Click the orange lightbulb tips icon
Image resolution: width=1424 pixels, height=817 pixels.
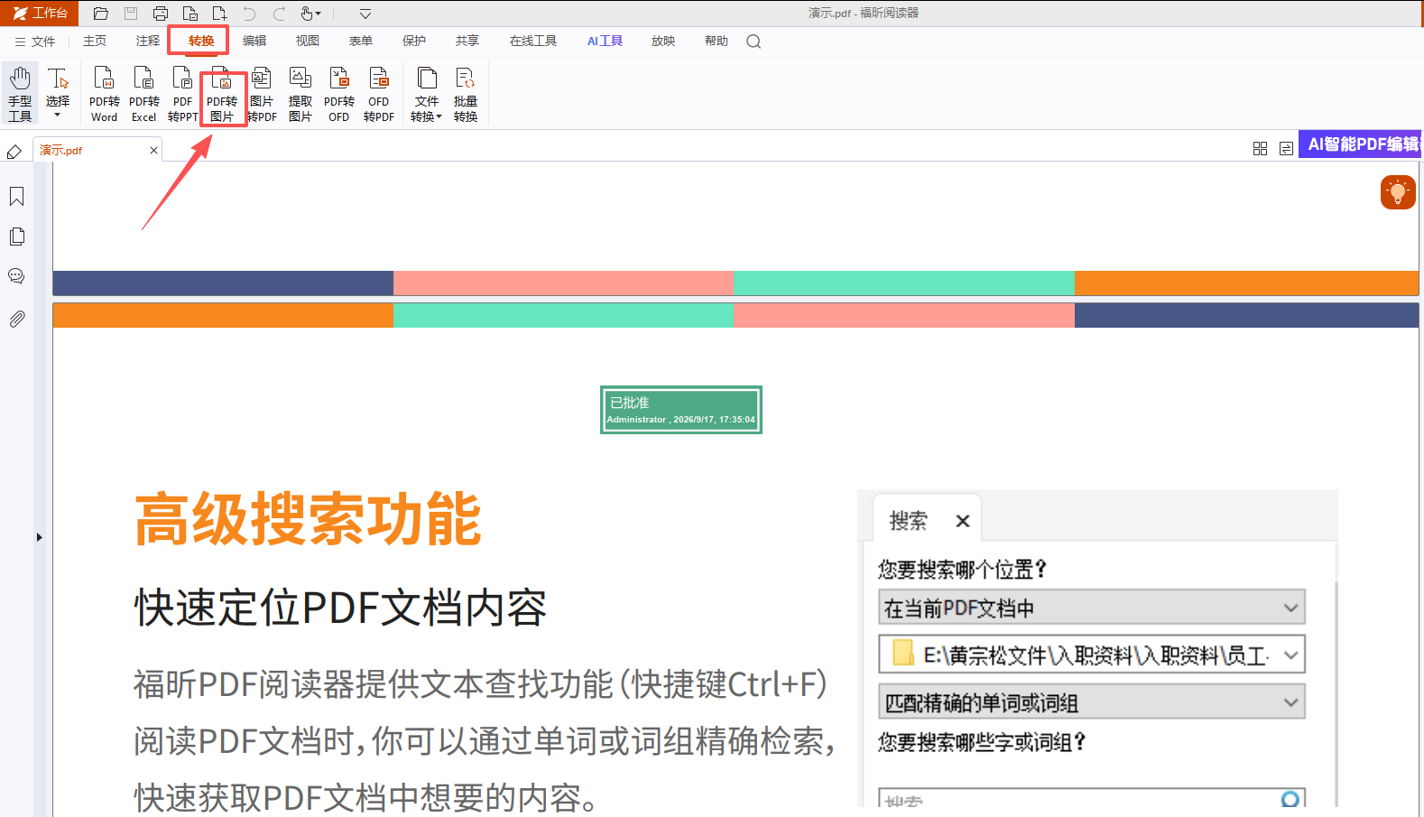(x=1398, y=191)
